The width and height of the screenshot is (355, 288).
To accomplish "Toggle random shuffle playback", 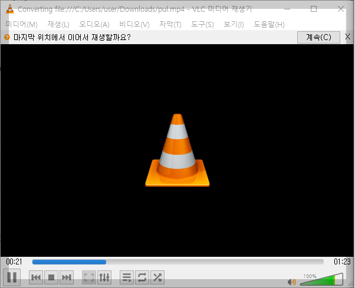I will click(x=157, y=277).
